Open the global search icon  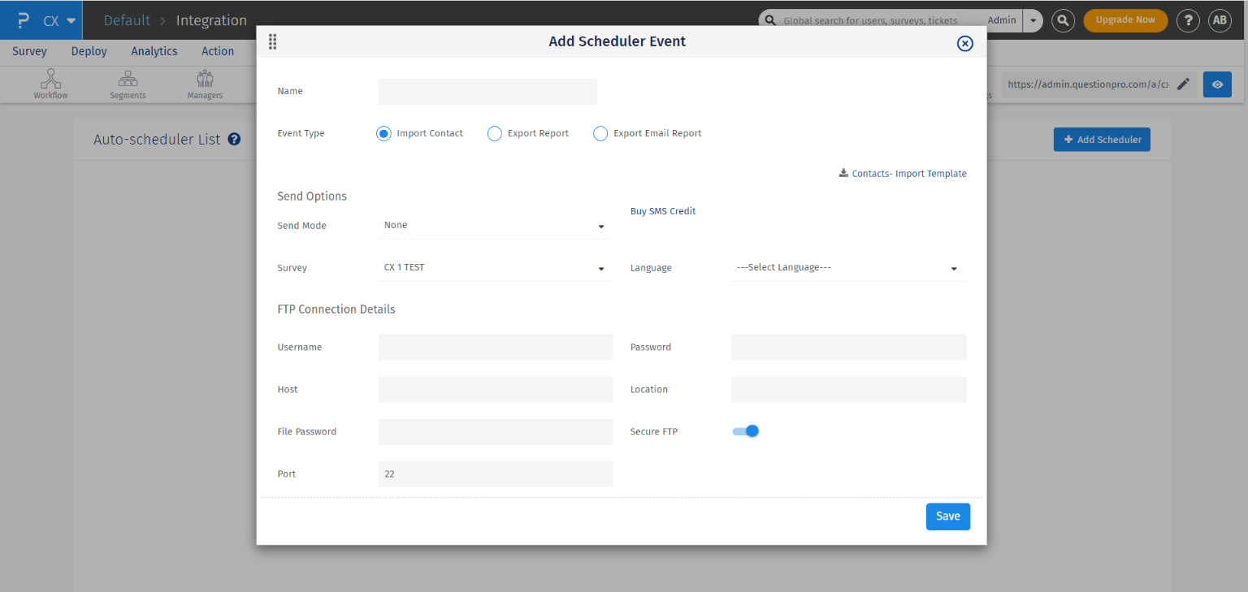pos(1063,20)
